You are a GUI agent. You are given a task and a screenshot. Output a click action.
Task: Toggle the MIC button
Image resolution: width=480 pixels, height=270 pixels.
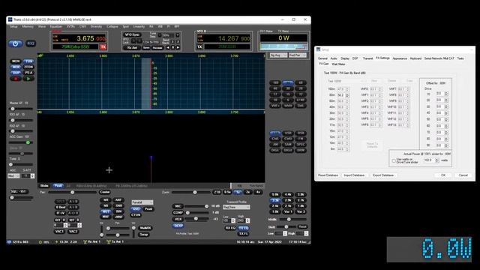coord(178,206)
